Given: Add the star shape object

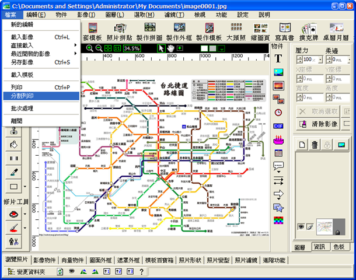Looking at the screenshot, I should click(x=278, y=208).
